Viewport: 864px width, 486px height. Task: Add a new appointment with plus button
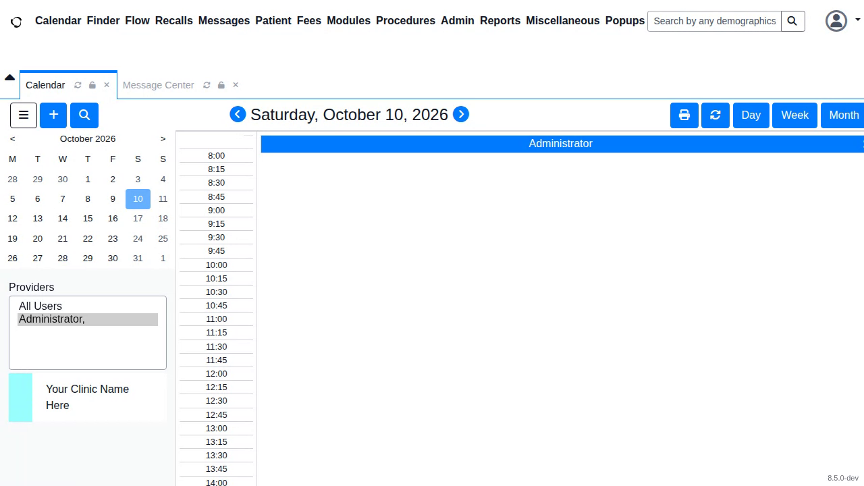pos(53,115)
